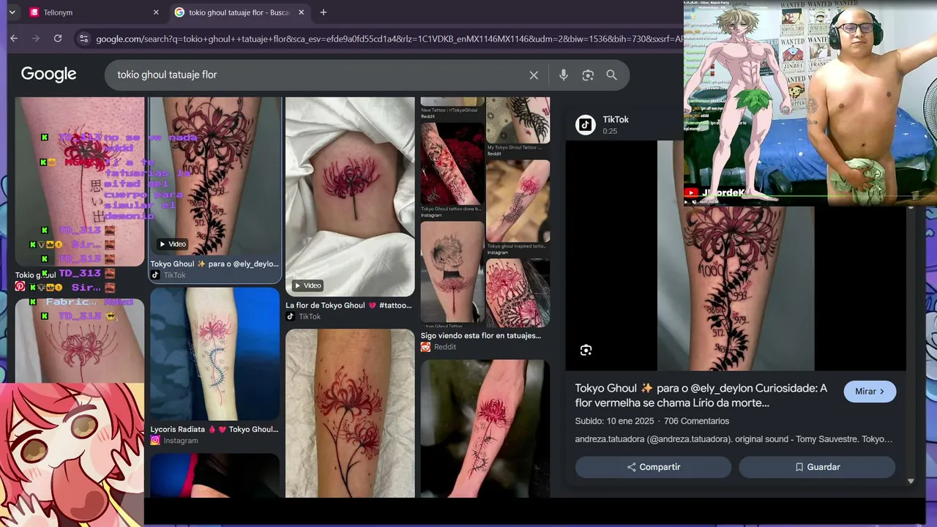Go forward in browser history
Image resolution: width=937 pixels, height=527 pixels.
(x=35, y=39)
